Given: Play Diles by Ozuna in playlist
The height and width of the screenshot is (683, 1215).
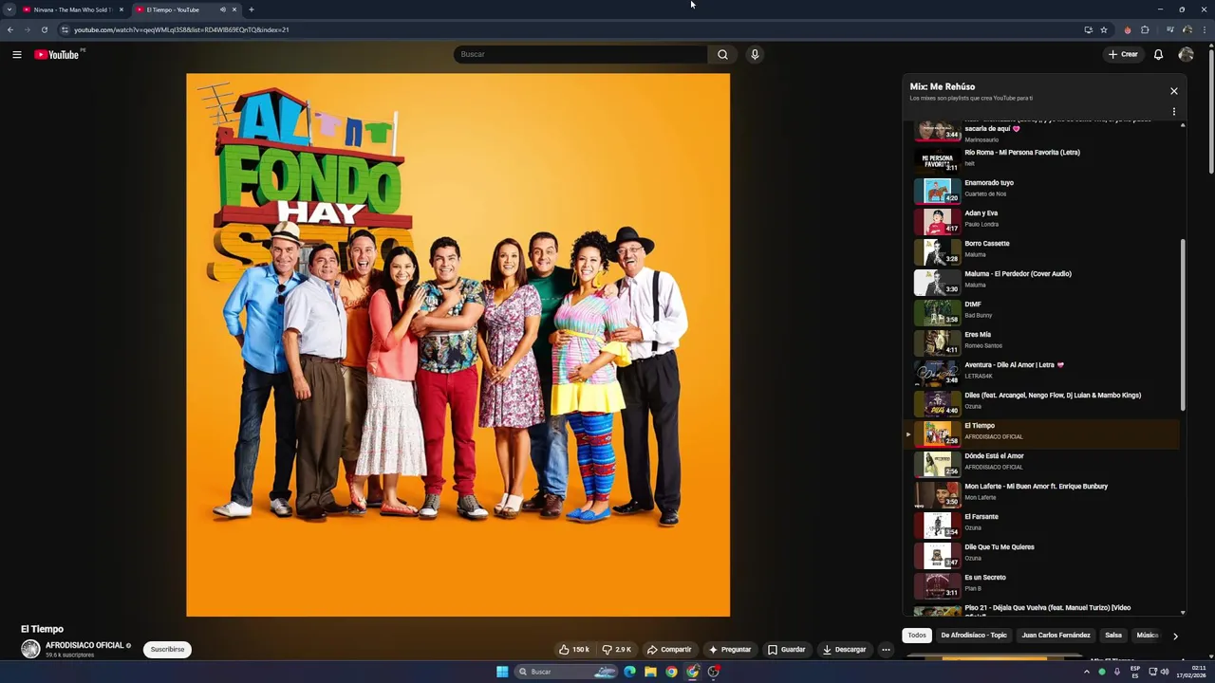Looking at the screenshot, I should (x=1044, y=402).
